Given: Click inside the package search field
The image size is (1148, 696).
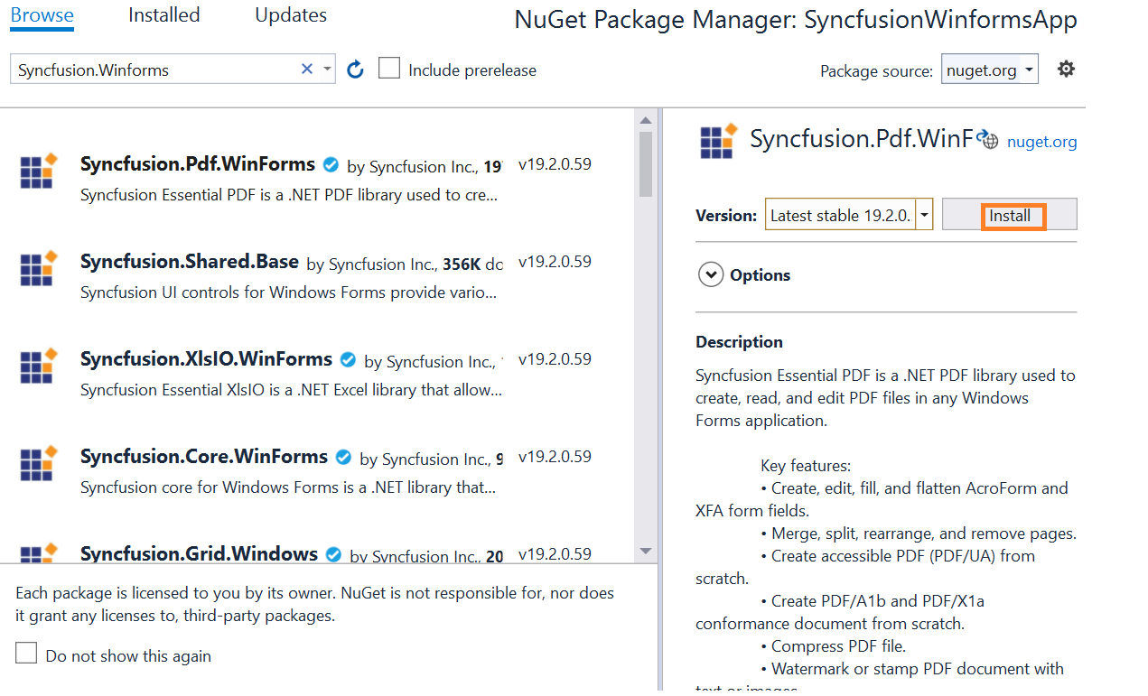Looking at the screenshot, I should coord(154,69).
